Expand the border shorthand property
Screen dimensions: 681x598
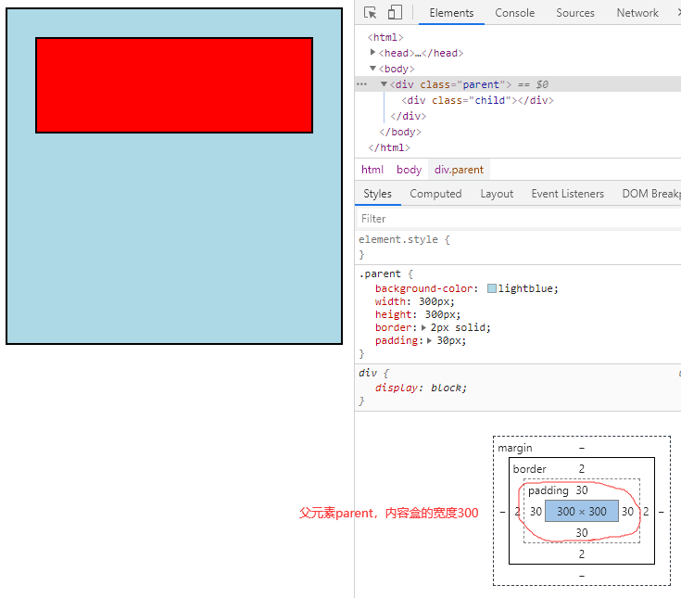(424, 327)
